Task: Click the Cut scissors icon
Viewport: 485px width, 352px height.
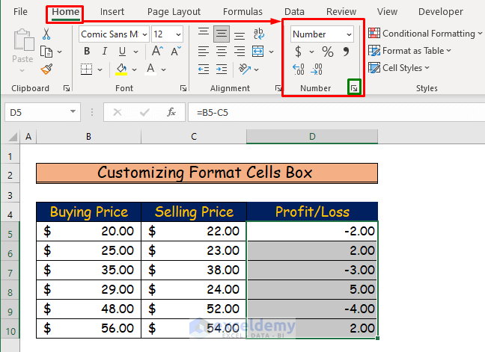Action: point(46,34)
